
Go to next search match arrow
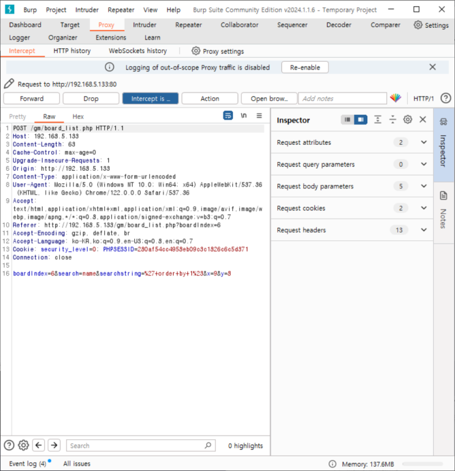54,445
